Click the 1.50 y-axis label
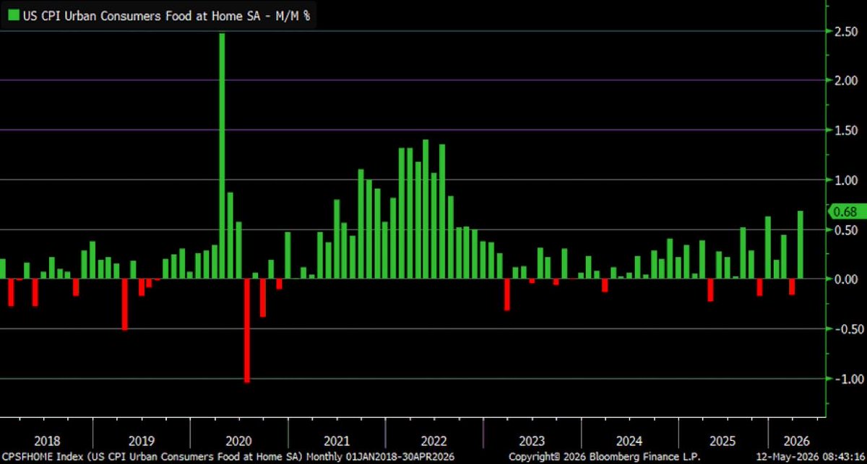The width and height of the screenshot is (867, 464). coord(845,131)
